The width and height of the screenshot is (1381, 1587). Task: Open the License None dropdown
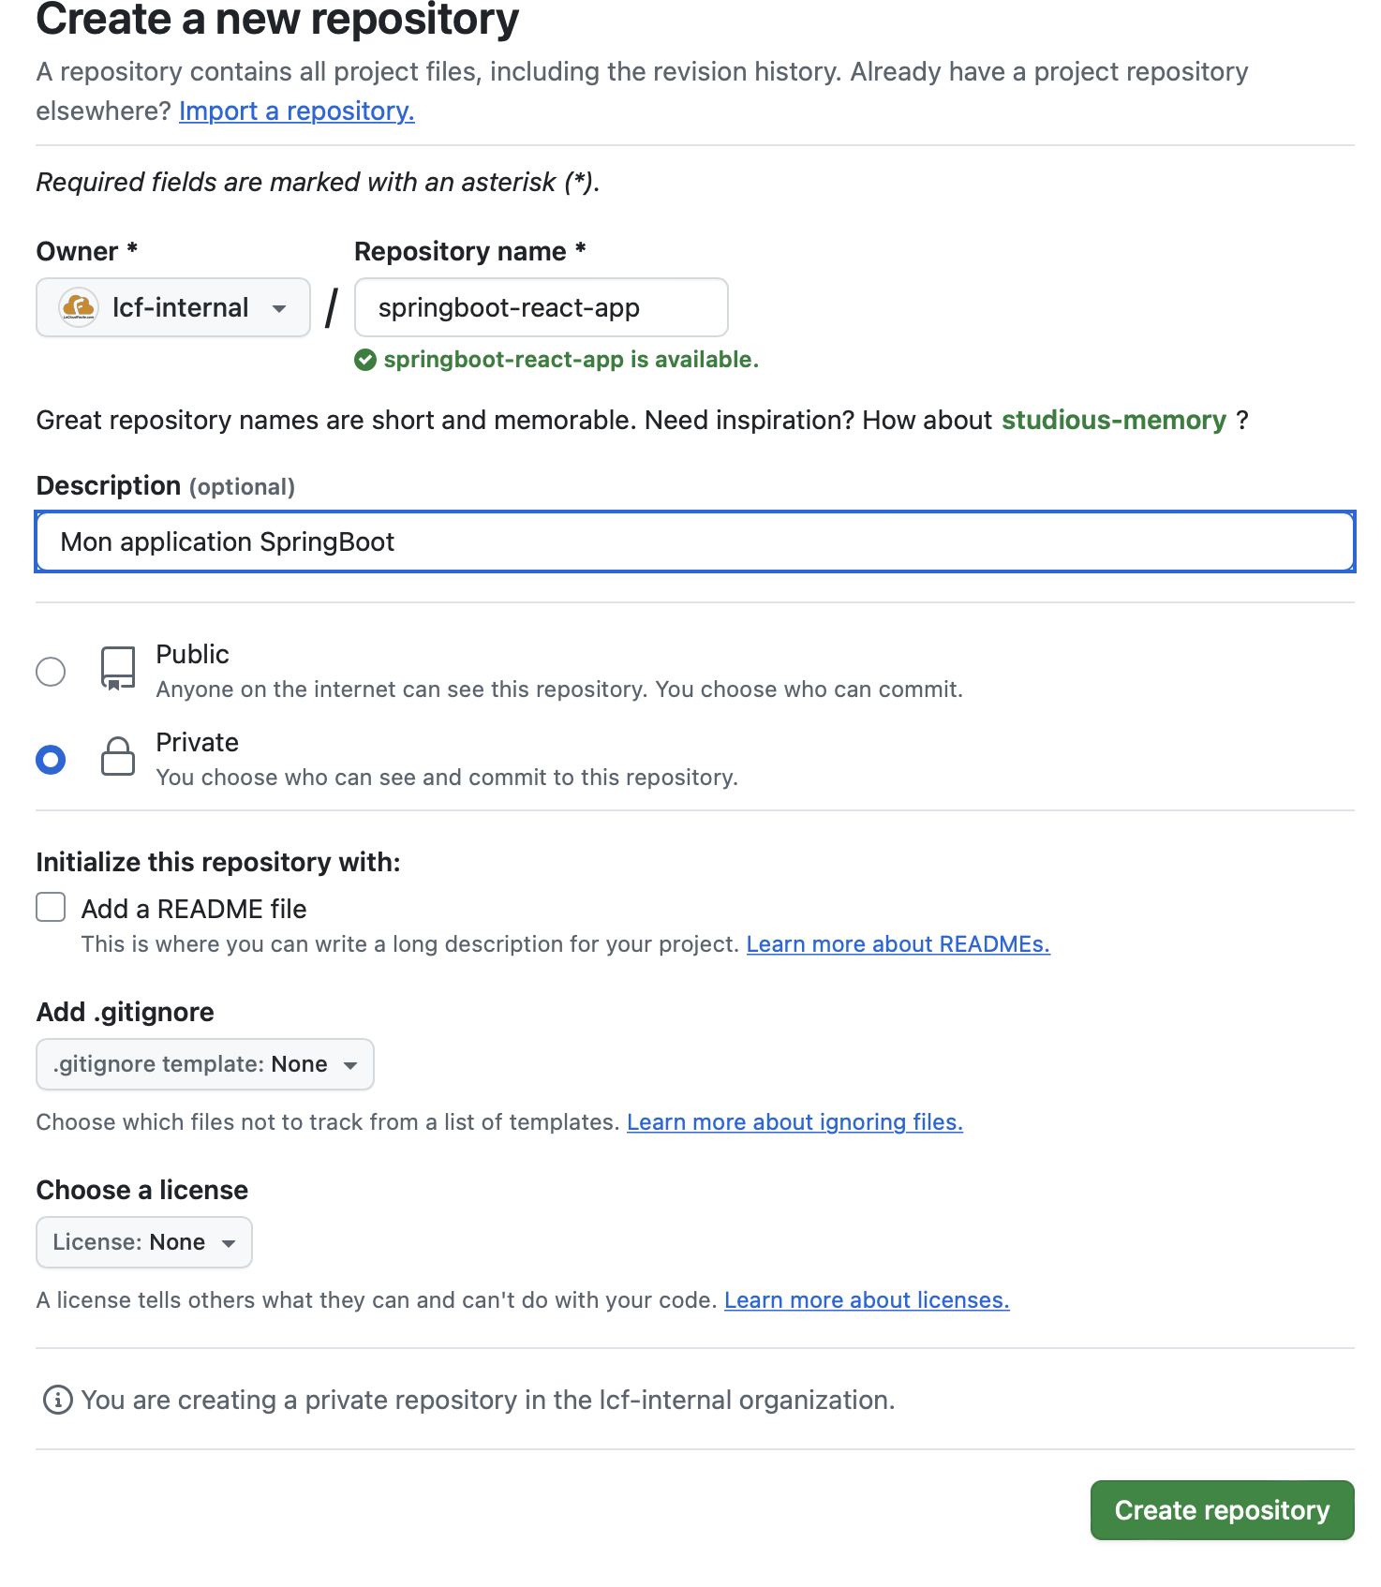tap(143, 1242)
